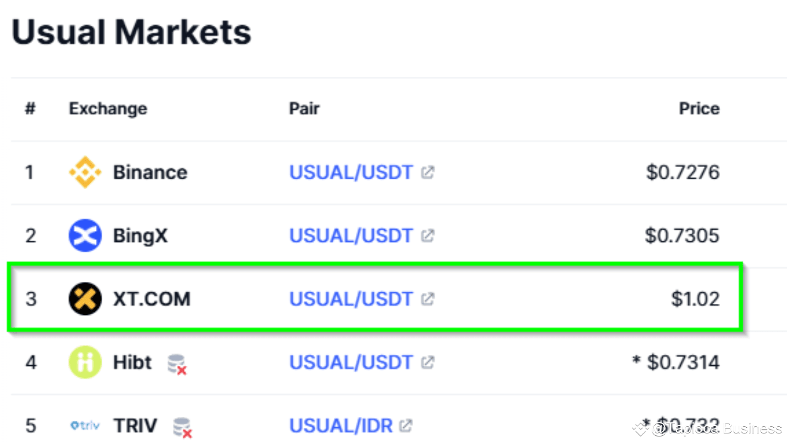The width and height of the screenshot is (787, 442).
Task: Select the Binance exchange name
Action: click(150, 173)
